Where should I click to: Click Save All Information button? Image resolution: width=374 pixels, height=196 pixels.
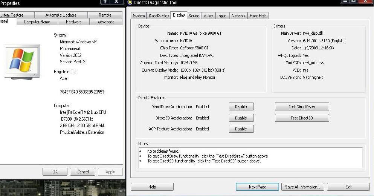pos(303,187)
